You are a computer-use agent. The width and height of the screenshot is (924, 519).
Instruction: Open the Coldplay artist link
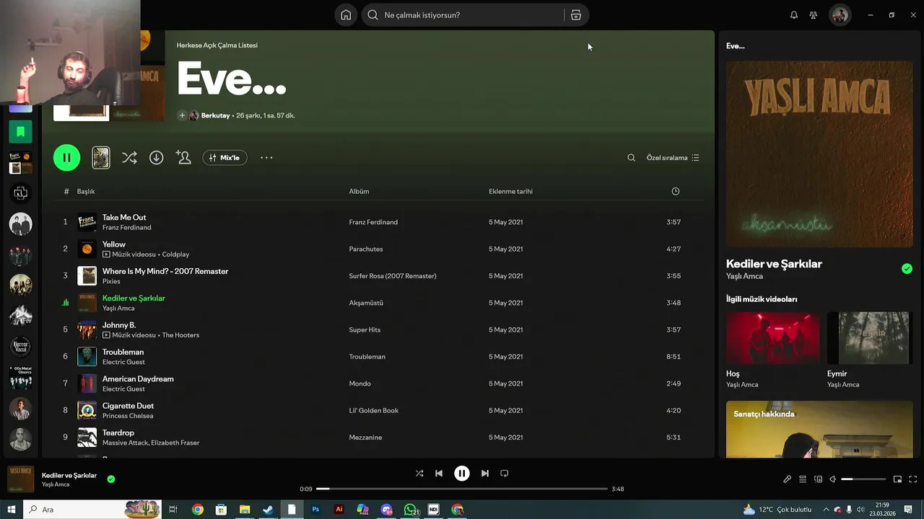[175, 254]
